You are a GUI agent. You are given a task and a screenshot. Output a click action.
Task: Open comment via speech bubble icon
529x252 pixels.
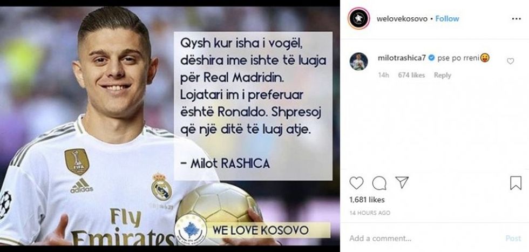pyautogui.click(x=379, y=183)
